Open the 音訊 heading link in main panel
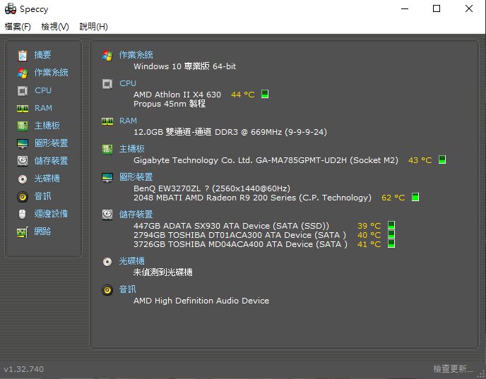Viewport: 486px width, 379px height. [x=127, y=289]
